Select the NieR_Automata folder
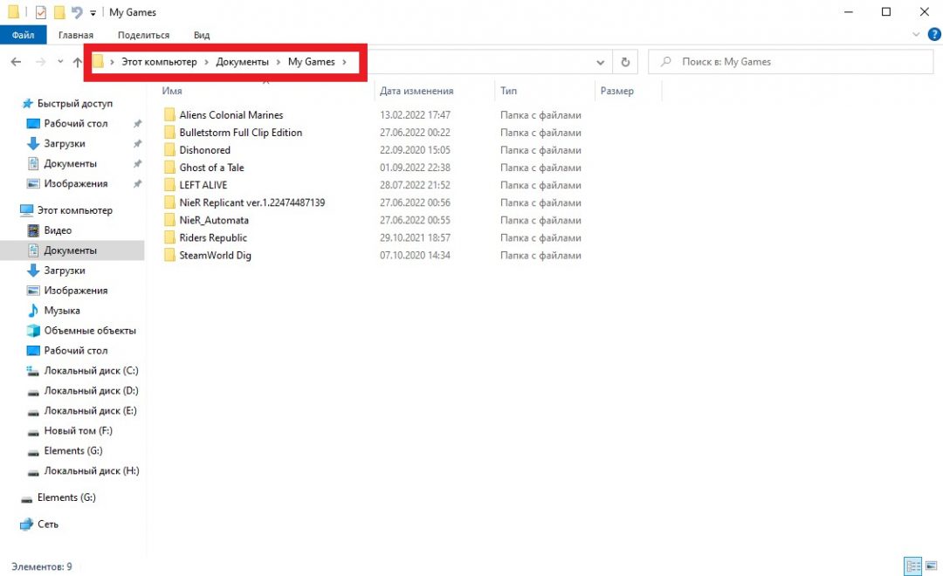The image size is (943, 576). coord(214,220)
